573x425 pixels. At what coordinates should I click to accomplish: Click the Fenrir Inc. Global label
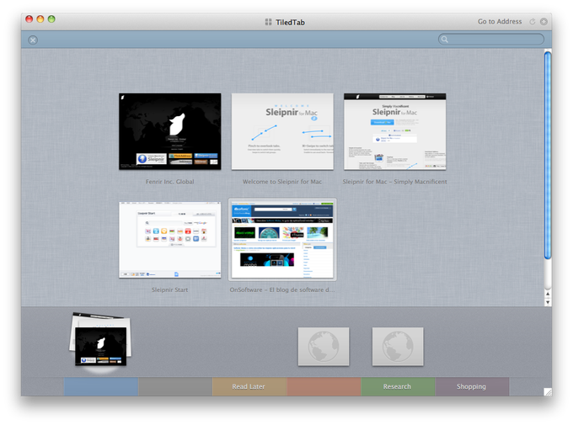(x=170, y=182)
